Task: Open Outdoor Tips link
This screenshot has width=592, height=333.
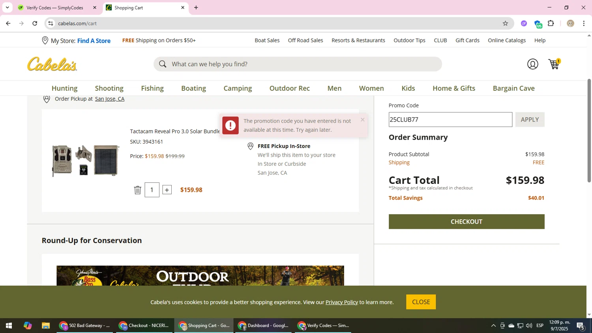Action: pyautogui.click(x=409, y=40)
